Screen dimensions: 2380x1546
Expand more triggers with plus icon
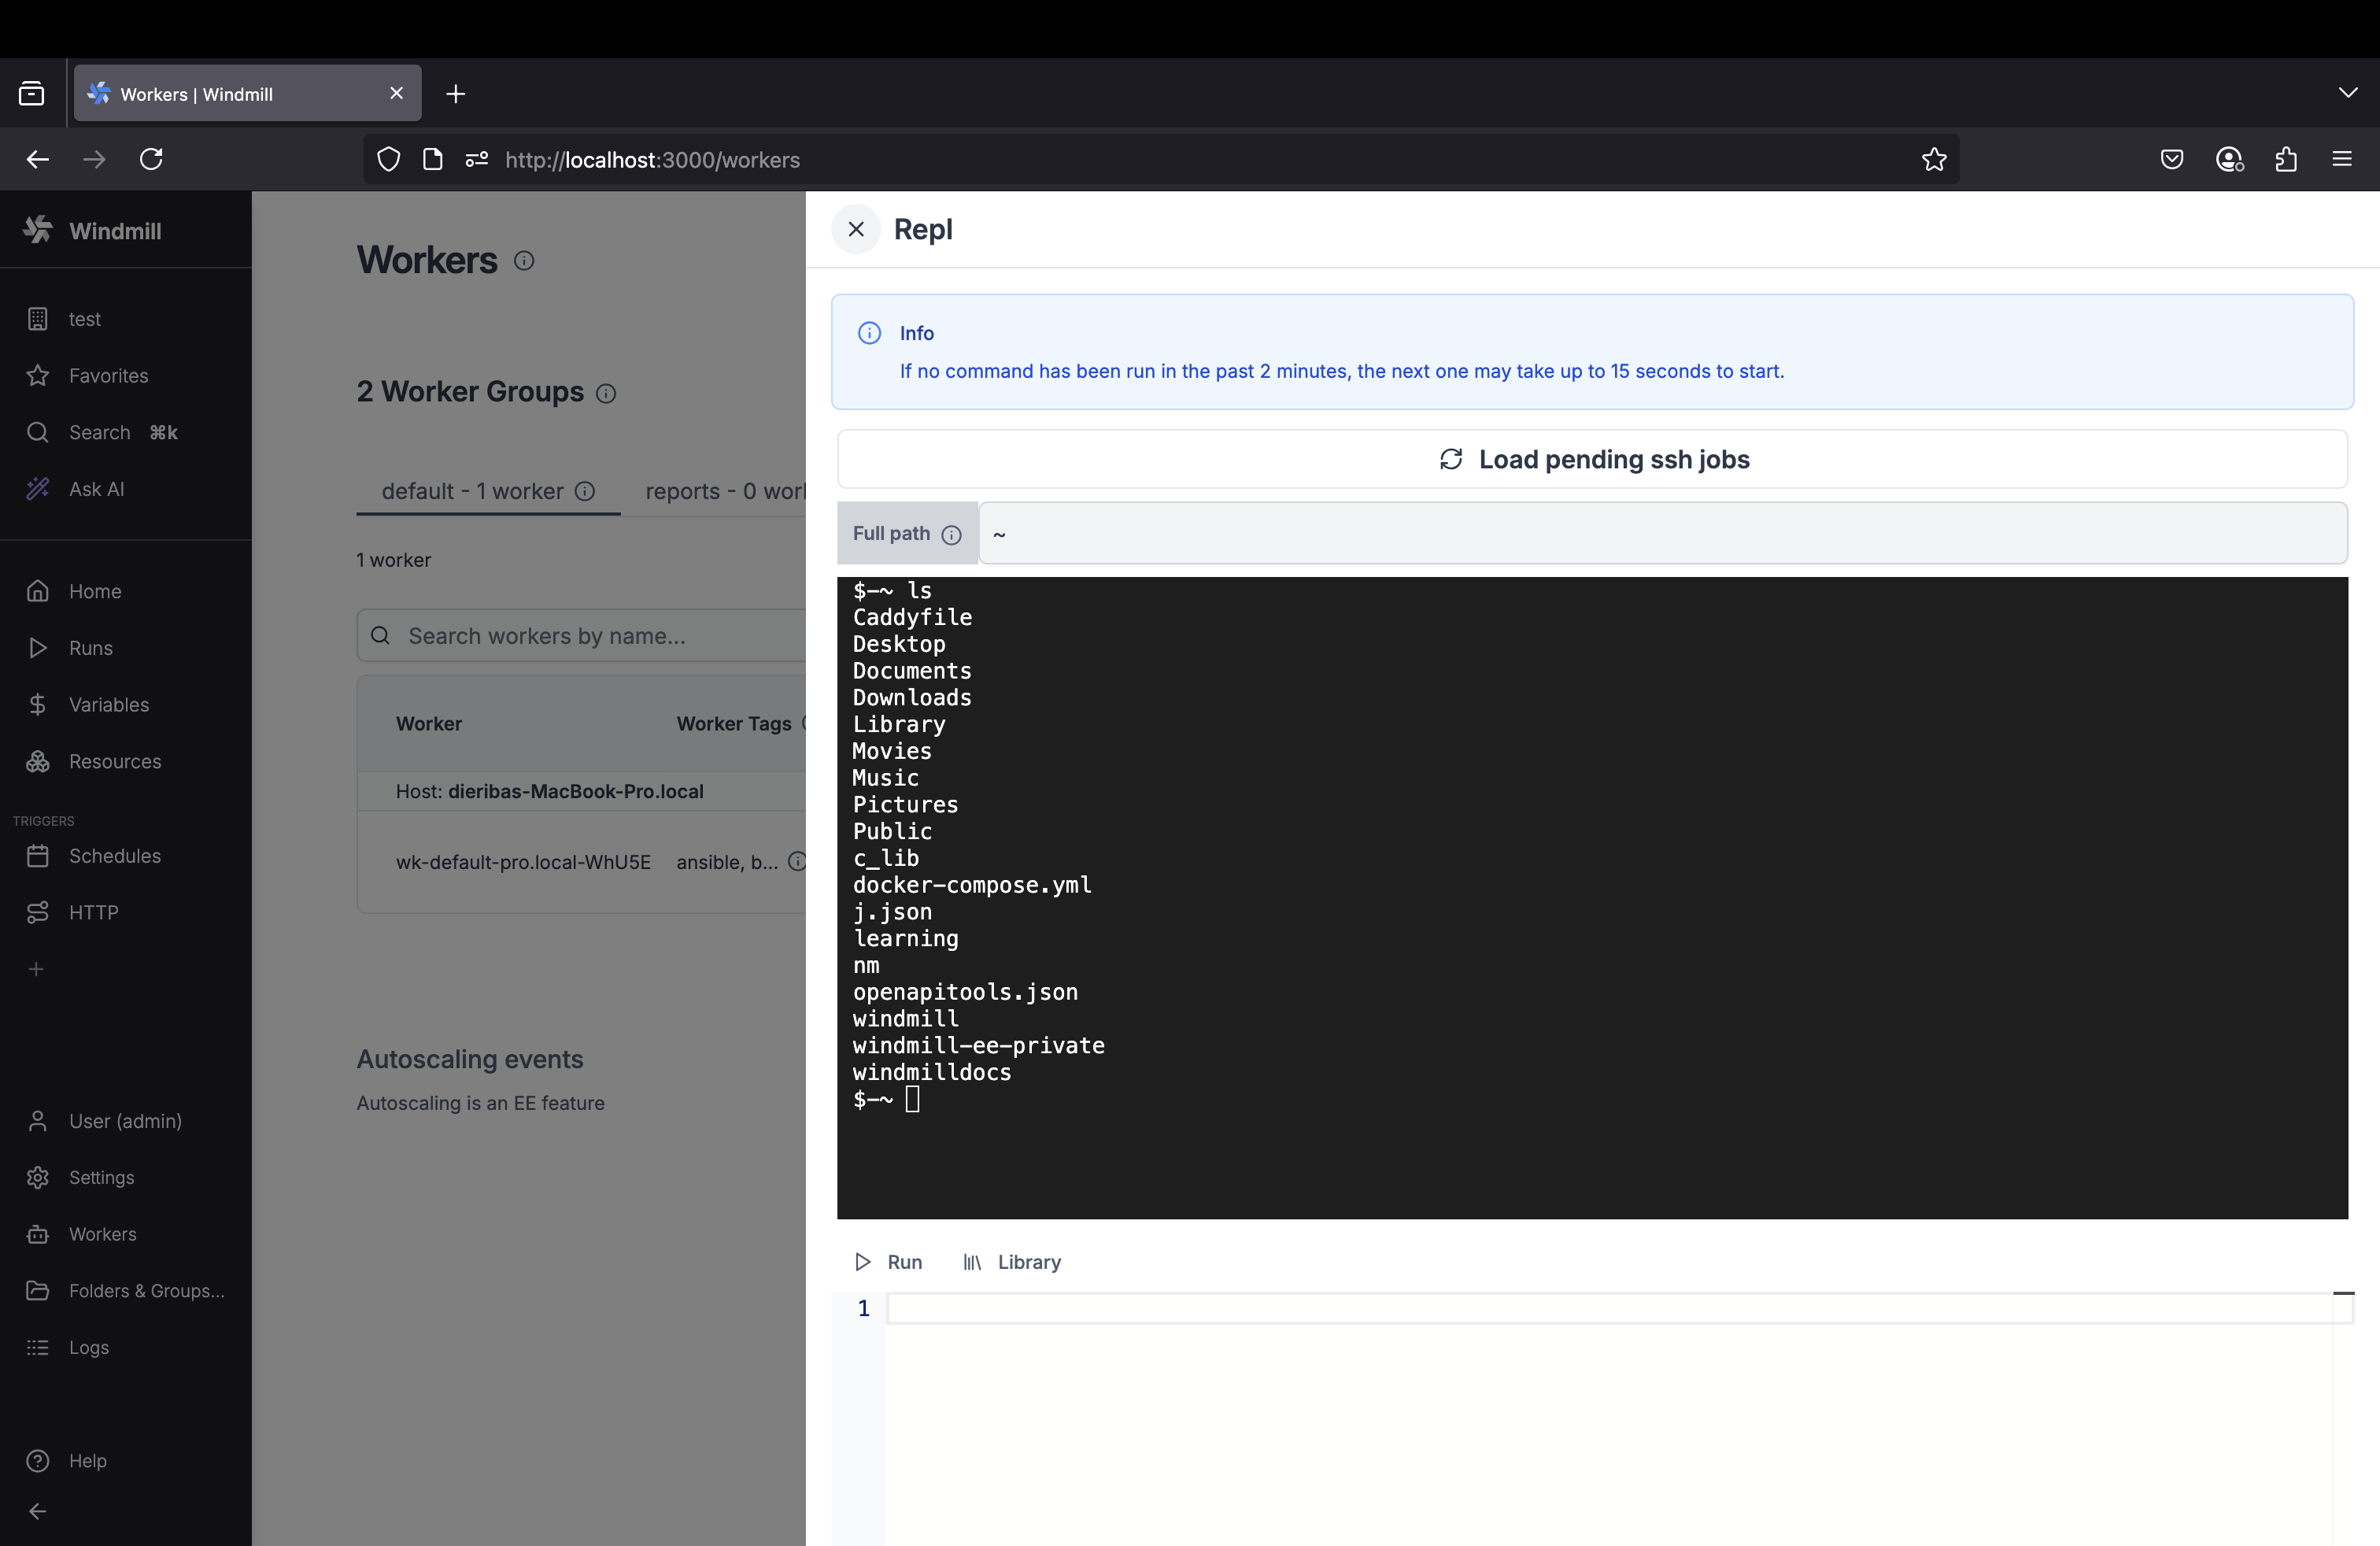(36, 969)
